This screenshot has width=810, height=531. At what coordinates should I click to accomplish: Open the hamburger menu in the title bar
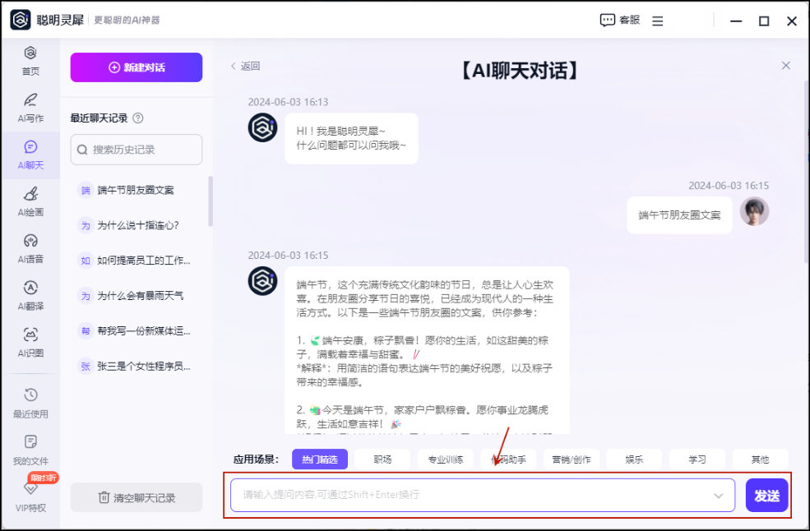coord(657,21)
